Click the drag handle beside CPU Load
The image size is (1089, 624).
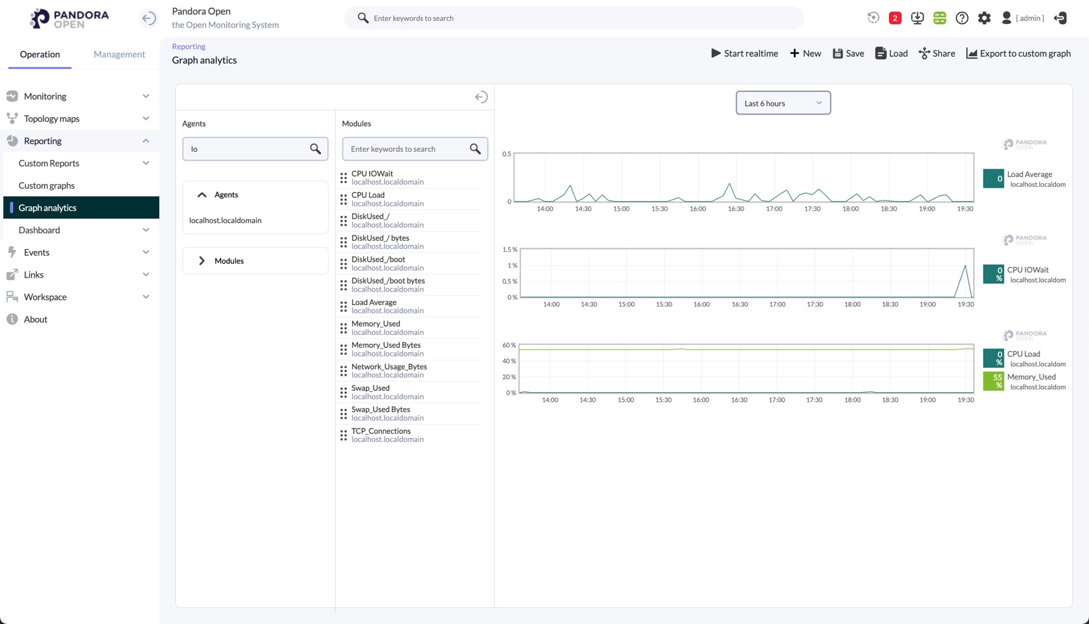tap(344, 199)
